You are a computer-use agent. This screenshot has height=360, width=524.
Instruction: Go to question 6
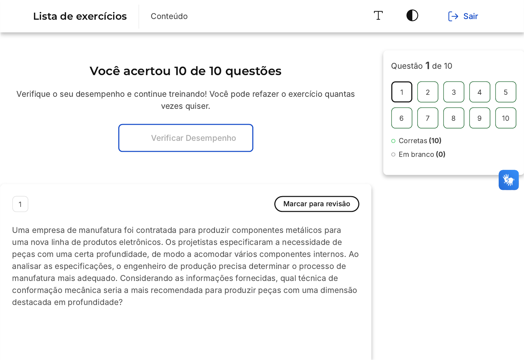click(x=402, y=118)
